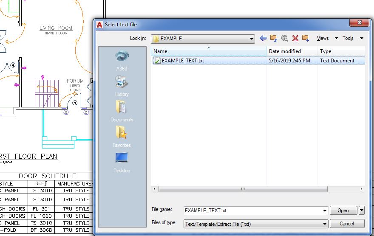Click the EXAMPLE_TEXT.txt file icon
The height and width of the screenshot is (236, 374).
tap(157, 61)
